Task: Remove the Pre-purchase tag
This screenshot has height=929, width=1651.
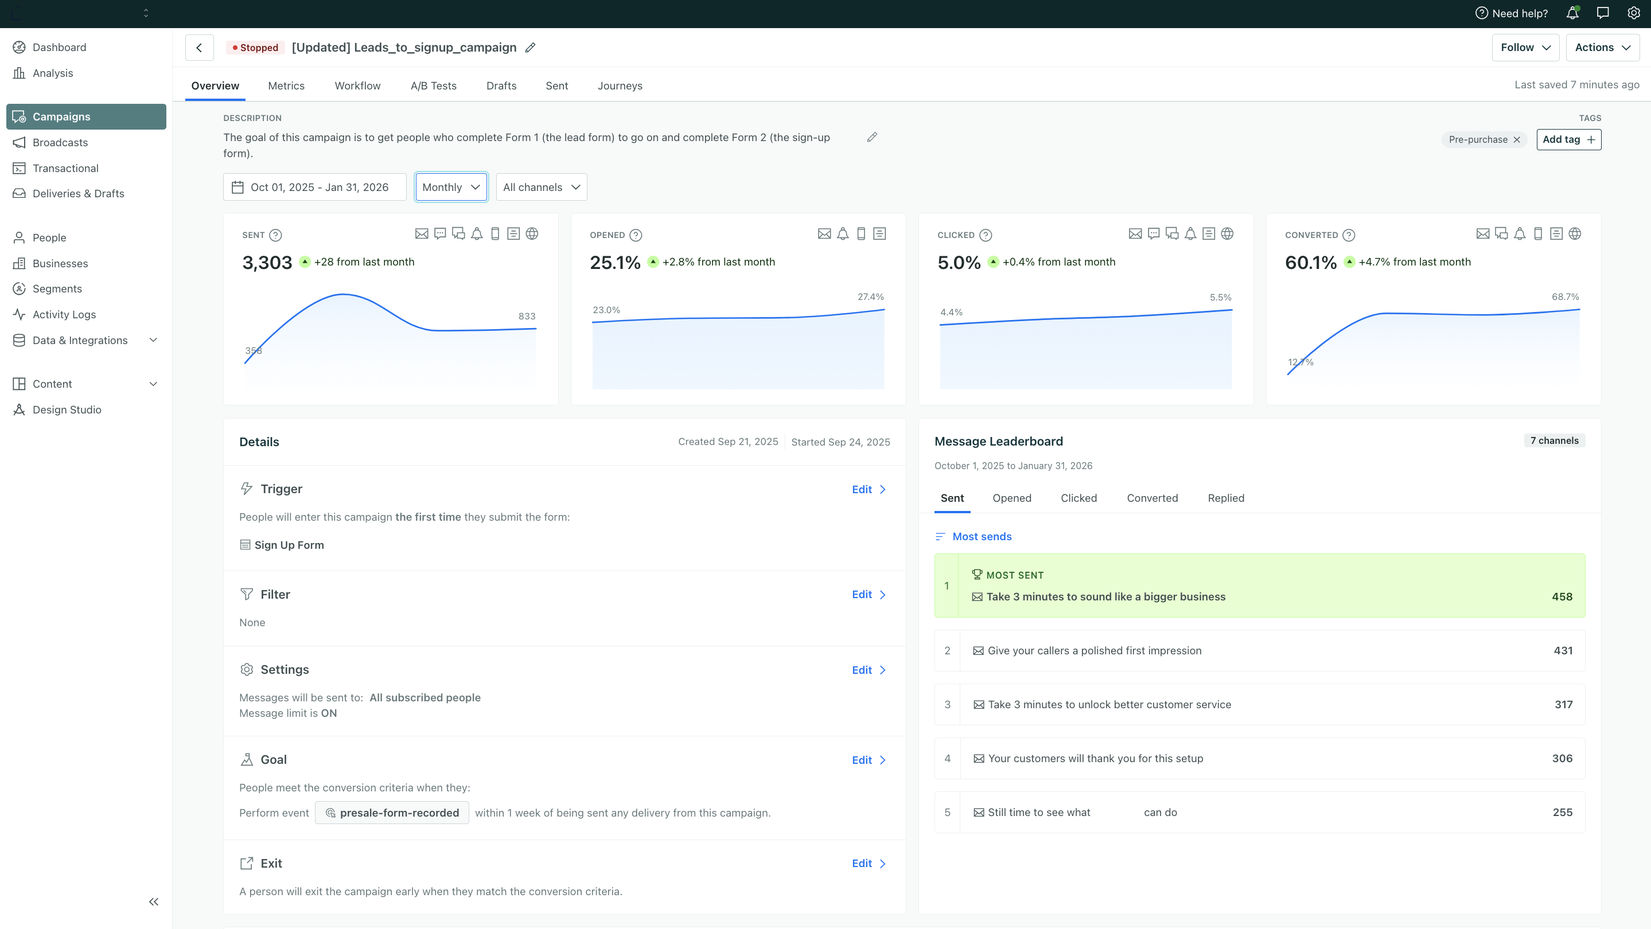Action: click(x=1518, y=139)
